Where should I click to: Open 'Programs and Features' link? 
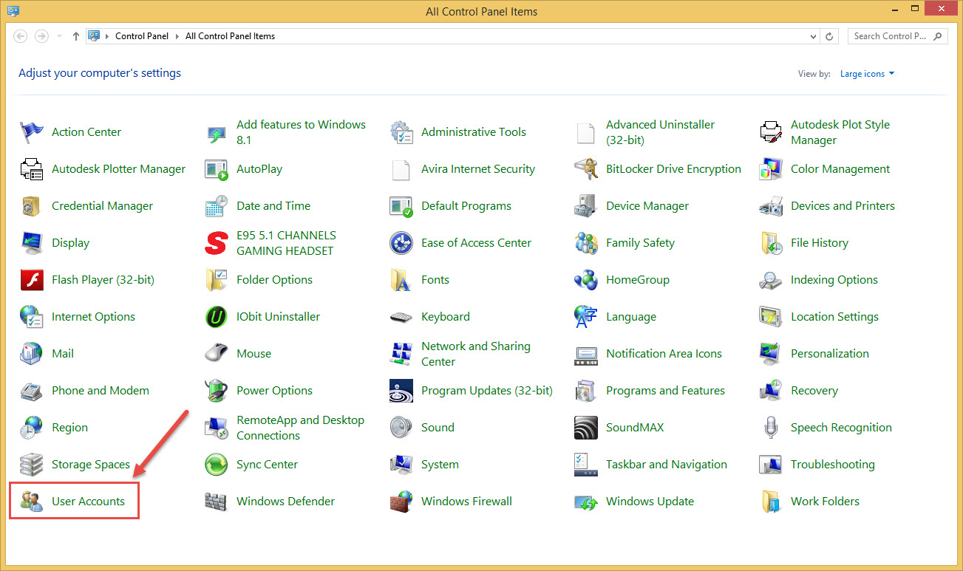pos(665,391)
